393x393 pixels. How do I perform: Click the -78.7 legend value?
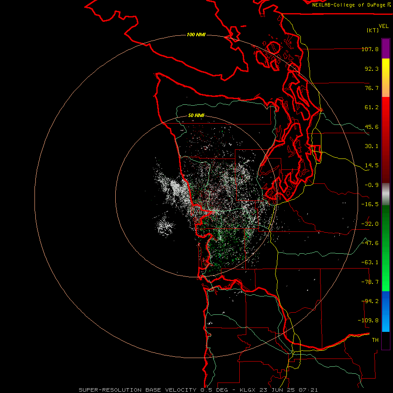(370, 282)
